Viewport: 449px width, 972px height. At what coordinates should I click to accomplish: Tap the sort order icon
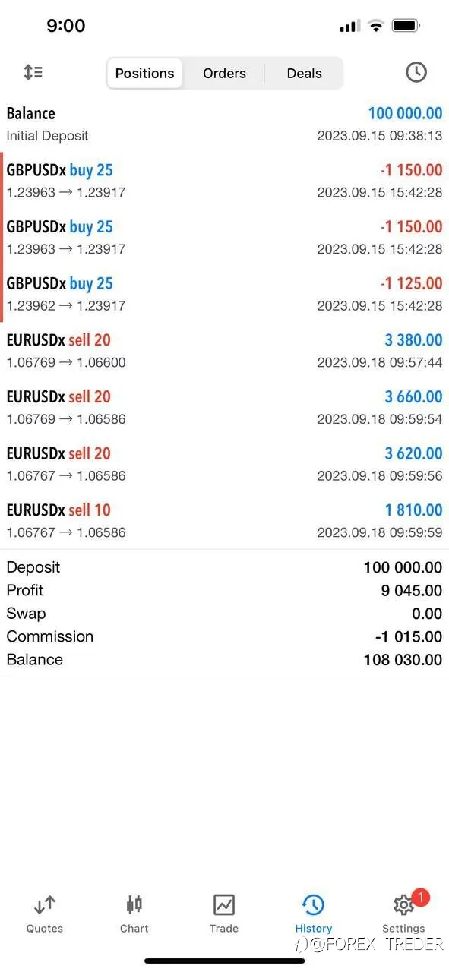click(33, 73)
